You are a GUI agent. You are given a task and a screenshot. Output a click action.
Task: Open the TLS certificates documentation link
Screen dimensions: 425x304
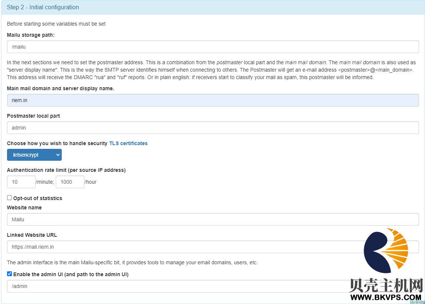pyautogui.click(x=128, y=143)
